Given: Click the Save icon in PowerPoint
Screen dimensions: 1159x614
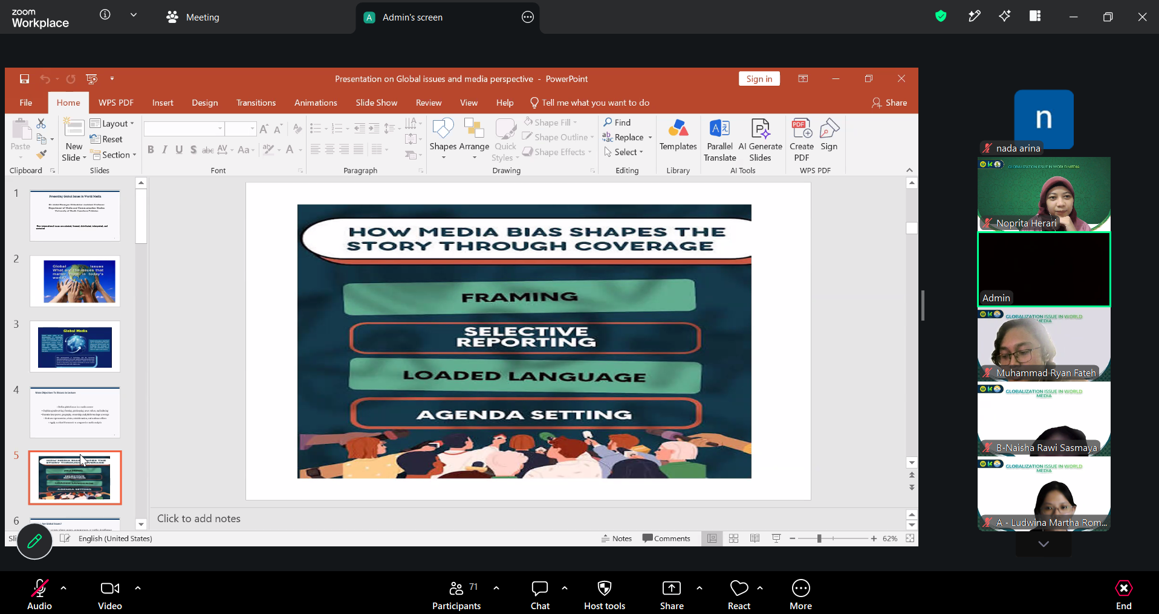Looking at the screenshot, I should [x=24, y=79].
